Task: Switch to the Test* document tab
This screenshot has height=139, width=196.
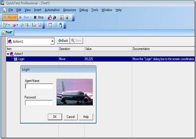Action: point(7,32)
